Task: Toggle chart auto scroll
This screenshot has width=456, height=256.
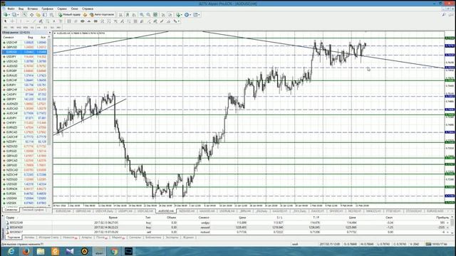Action: (x=163, y=14)
